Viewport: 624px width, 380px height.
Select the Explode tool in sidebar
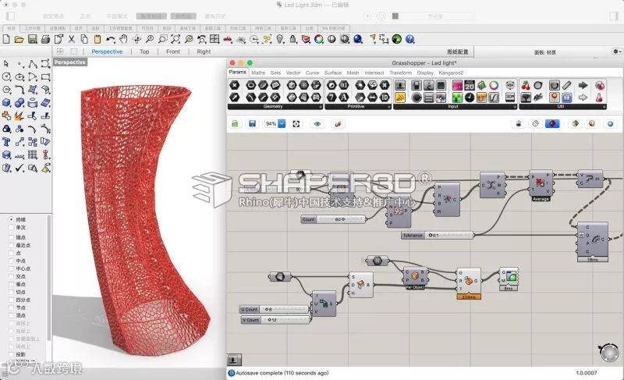point(19,115)
